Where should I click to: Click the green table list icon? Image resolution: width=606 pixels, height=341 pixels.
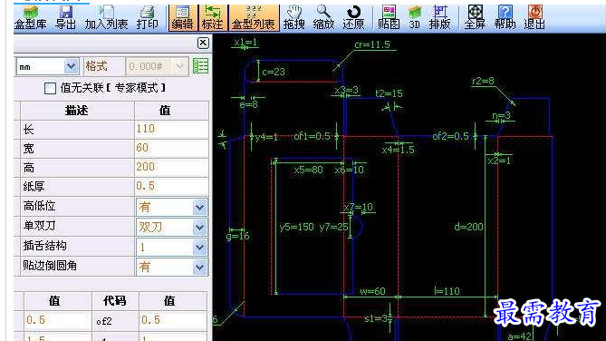coord(200,66)
